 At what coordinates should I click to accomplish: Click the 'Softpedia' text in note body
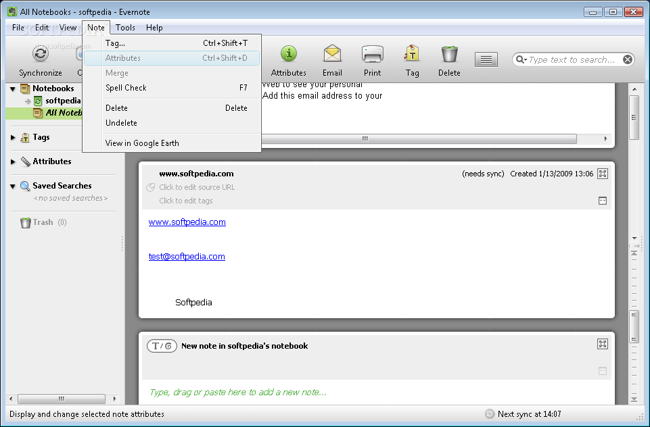pos(193,302)
